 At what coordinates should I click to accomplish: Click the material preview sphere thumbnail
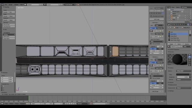pyautogui.click(x=177, y=59)
